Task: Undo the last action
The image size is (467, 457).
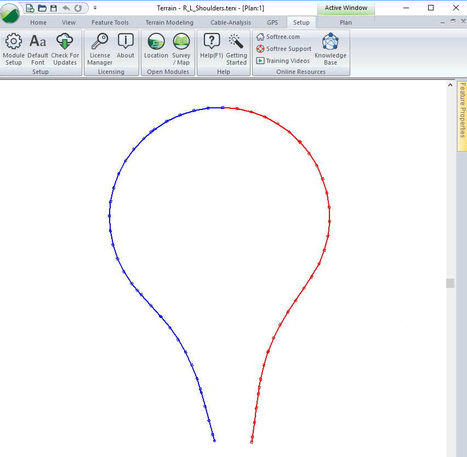Action: click(66, 8)
